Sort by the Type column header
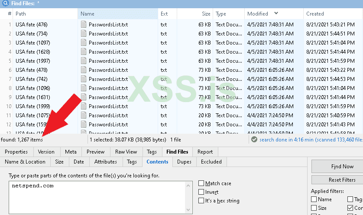 pyautogui.click(x=229, y=14)
